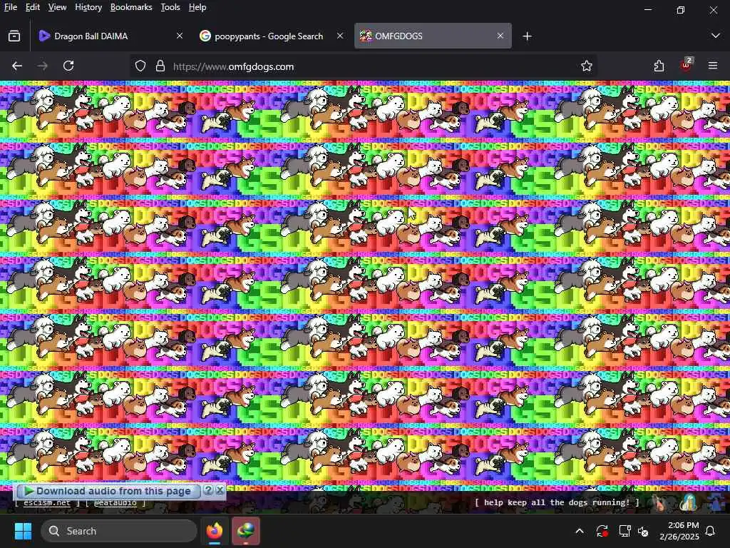Open the Tools menu
This screenshot has height=548, width=730.
pyautogui.click(x=170, y=7)
